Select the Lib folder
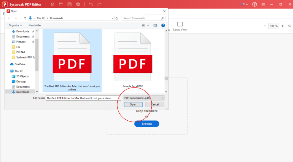Viewport: 293px width, 162px height. tap(18, 47)
